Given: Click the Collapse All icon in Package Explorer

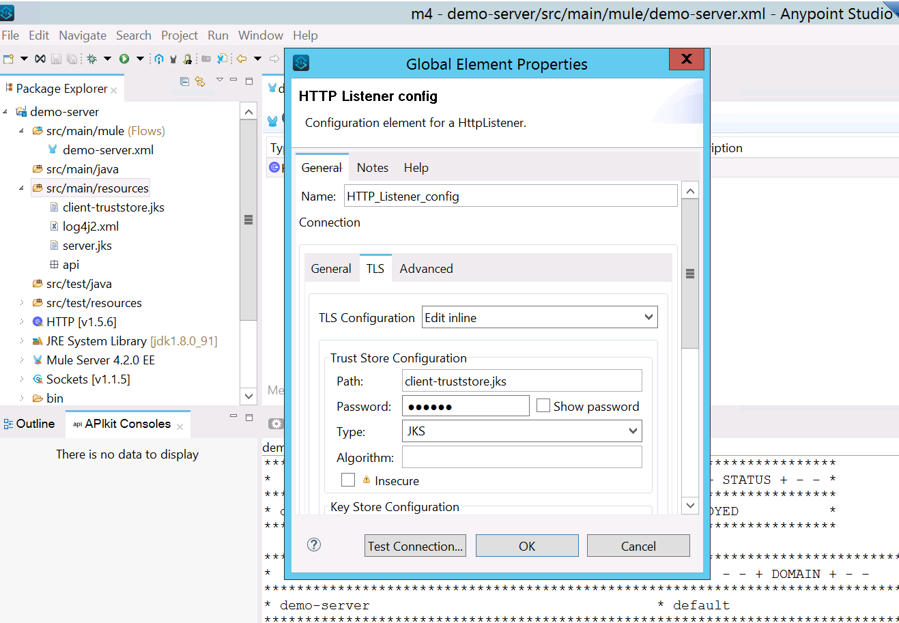Looking at the screenshot, I should click(x=184, y=81).
